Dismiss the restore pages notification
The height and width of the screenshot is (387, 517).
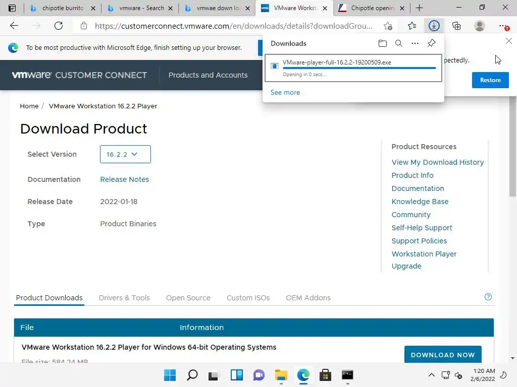tap(509, 41)
